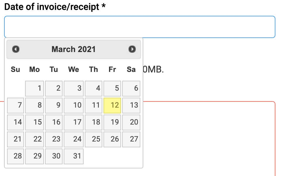Image resolution: width=283 pixels, height=176 pixels.
Task: Pick March 21 in the datepicker
Action: point(15,139)
